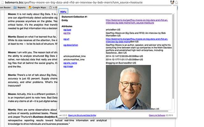The width and height of the screenshot is (204, 127).
Task: Click the og:site_name attribute link
Action: 70,63
